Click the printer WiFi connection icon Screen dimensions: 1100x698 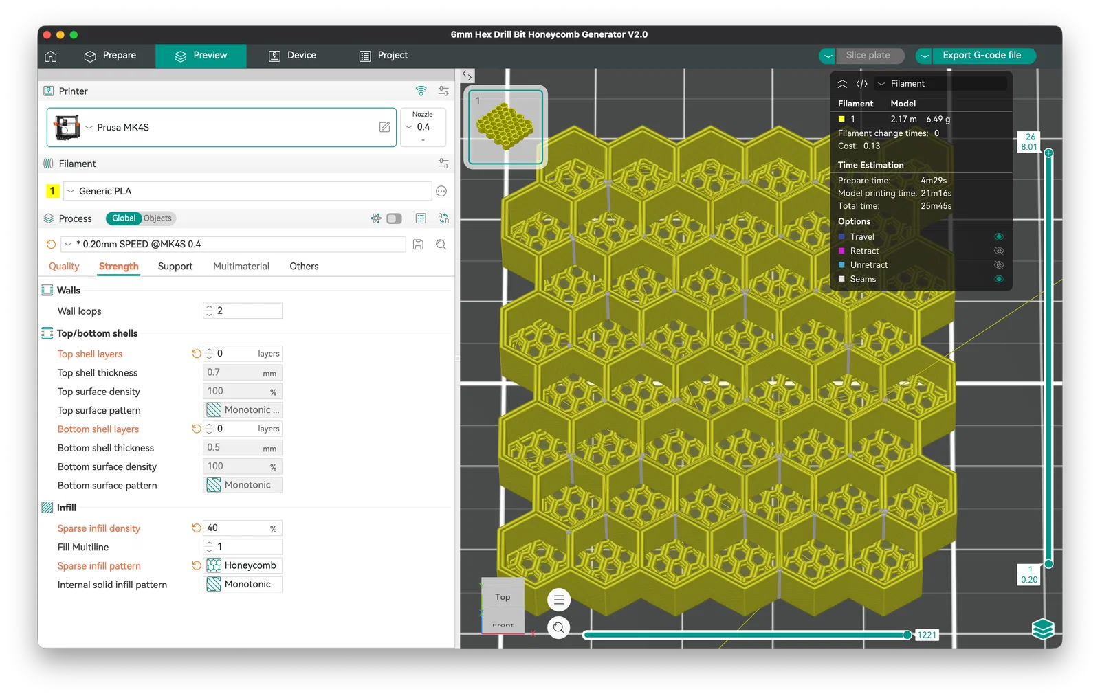click(x=421, y=91)
